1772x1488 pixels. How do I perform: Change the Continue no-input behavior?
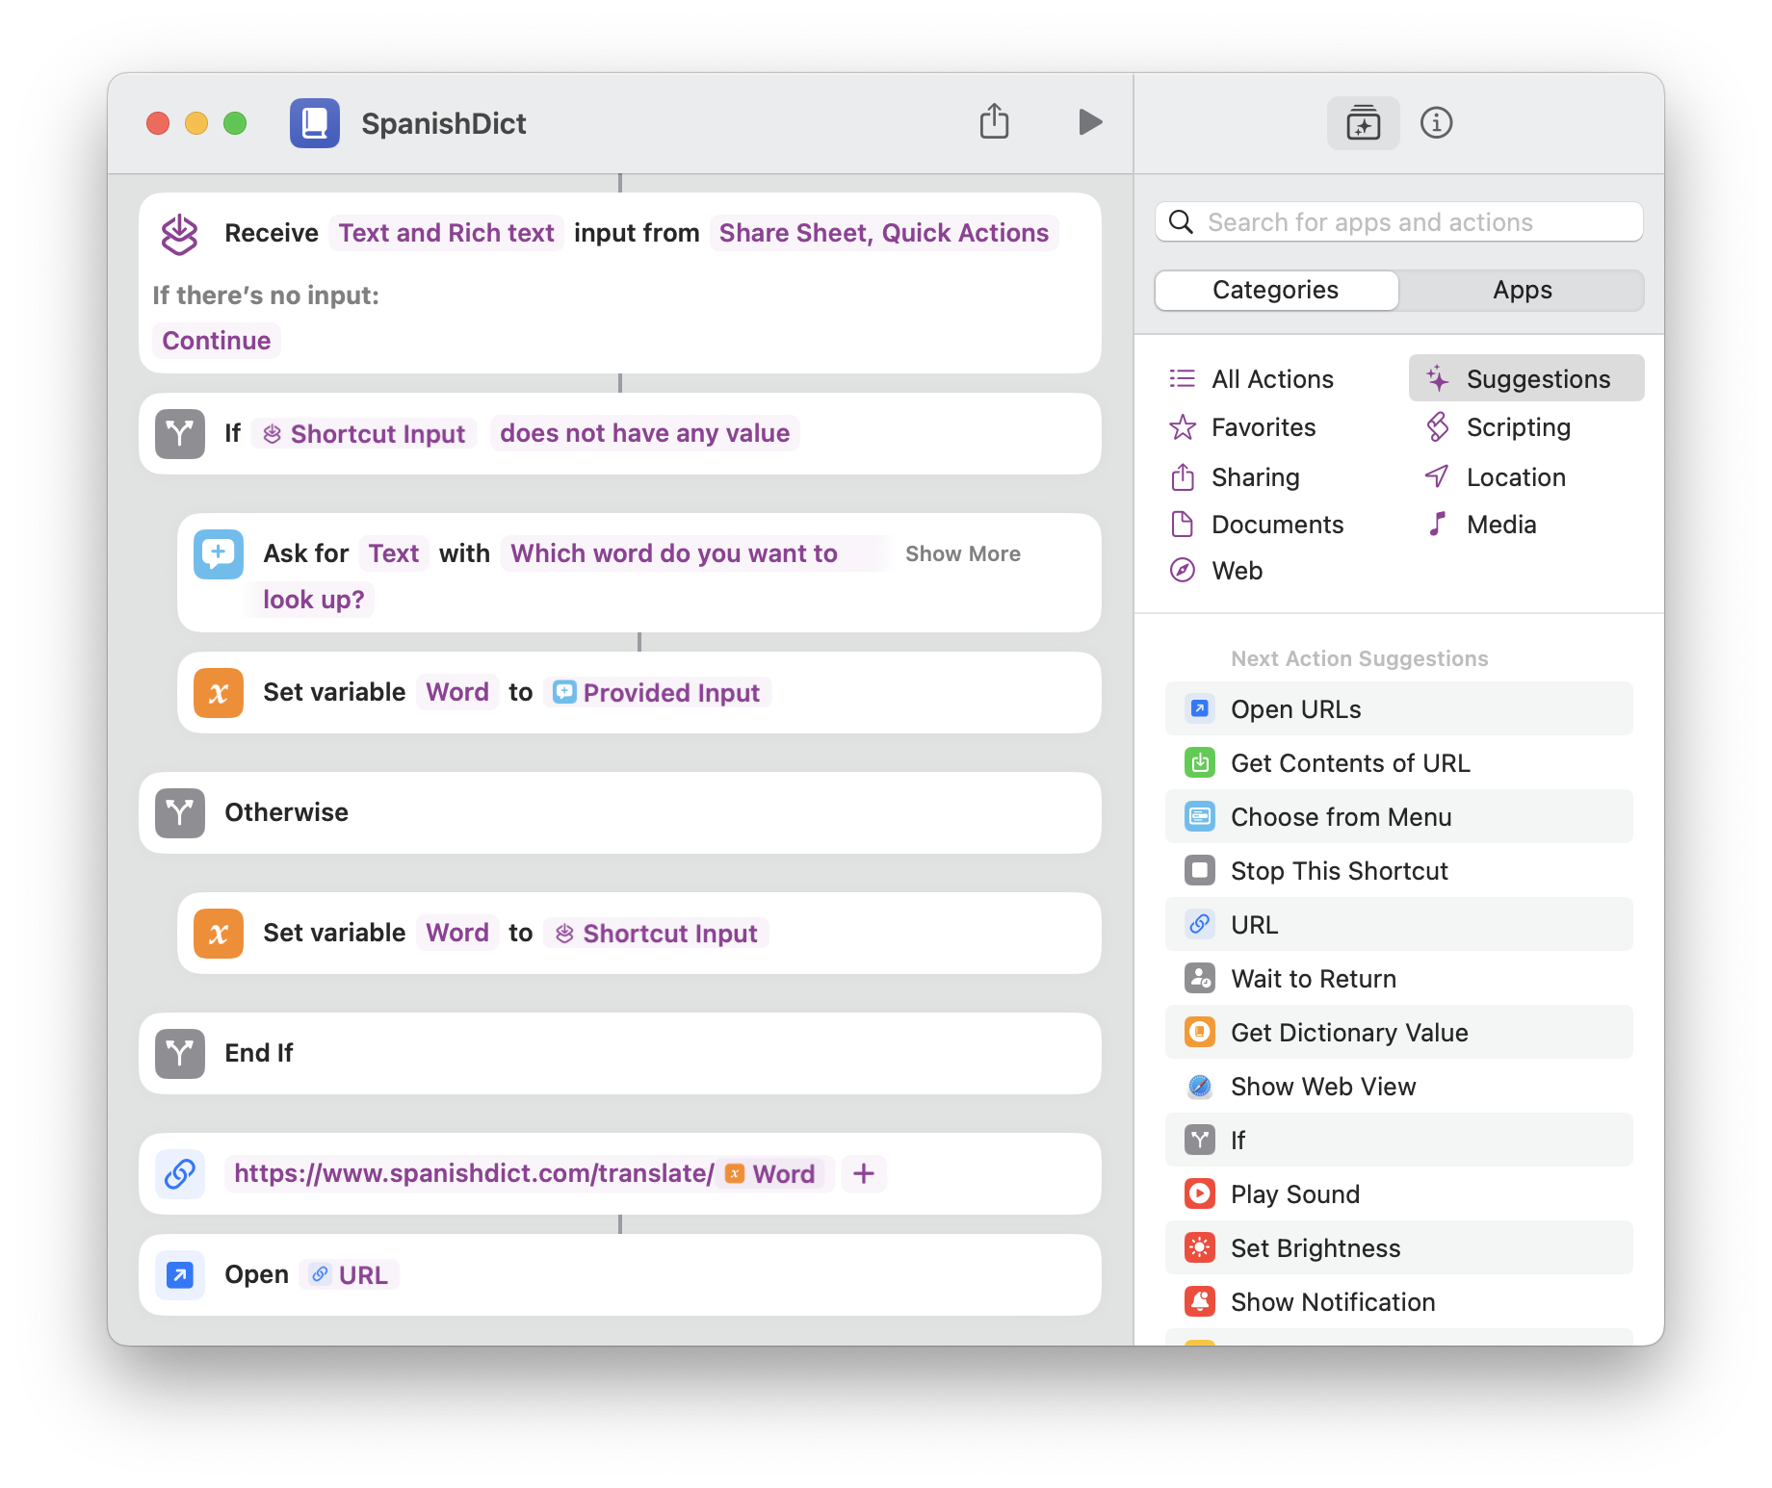[217, 341]
